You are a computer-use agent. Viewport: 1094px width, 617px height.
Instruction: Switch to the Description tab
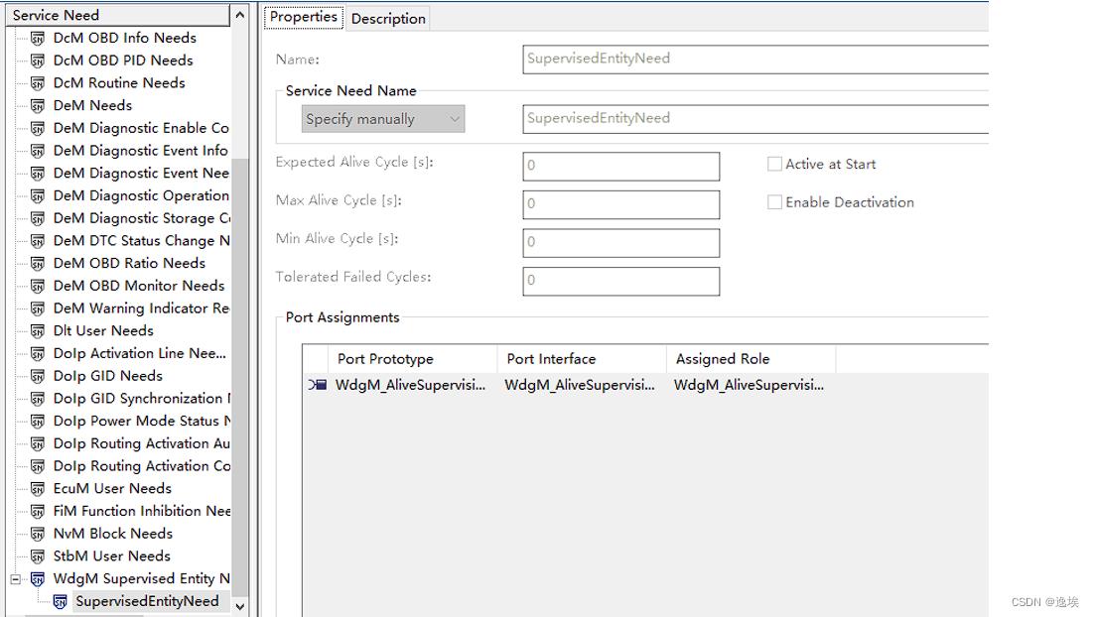click(387, 18)
